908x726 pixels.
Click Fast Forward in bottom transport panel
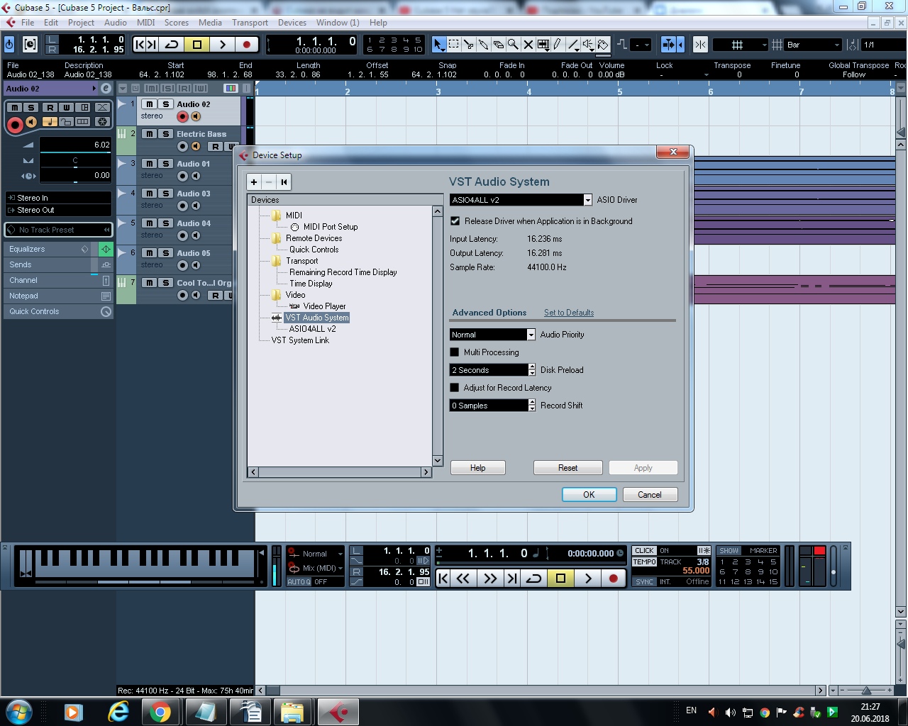pyautogui.click(x=489, y=578)
